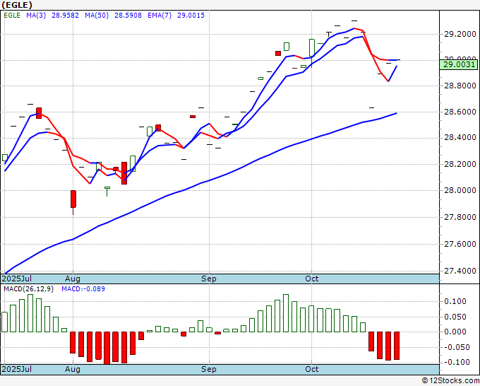
Task: Click the MA(50) value 28.5908
Action: 128,16
